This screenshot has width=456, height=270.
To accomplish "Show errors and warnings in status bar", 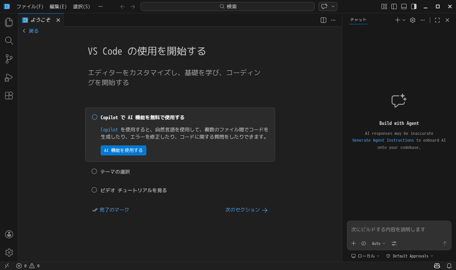I will (x=28, y=266).
